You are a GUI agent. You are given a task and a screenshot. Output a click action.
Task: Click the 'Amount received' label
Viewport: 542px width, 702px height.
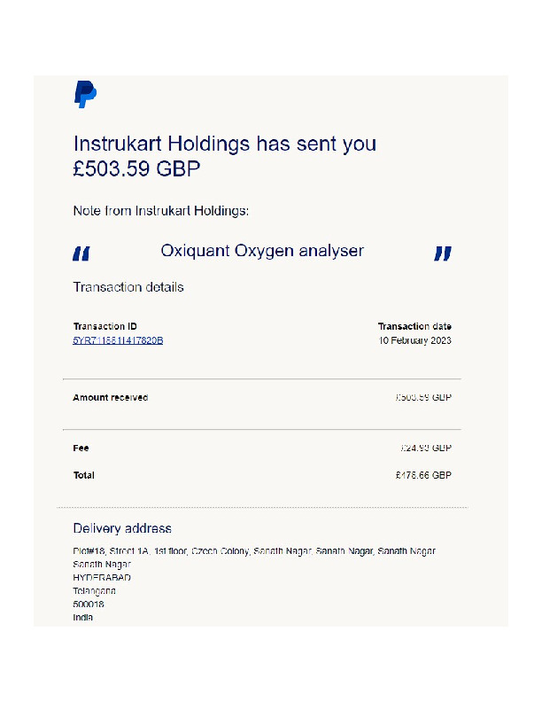110,398
